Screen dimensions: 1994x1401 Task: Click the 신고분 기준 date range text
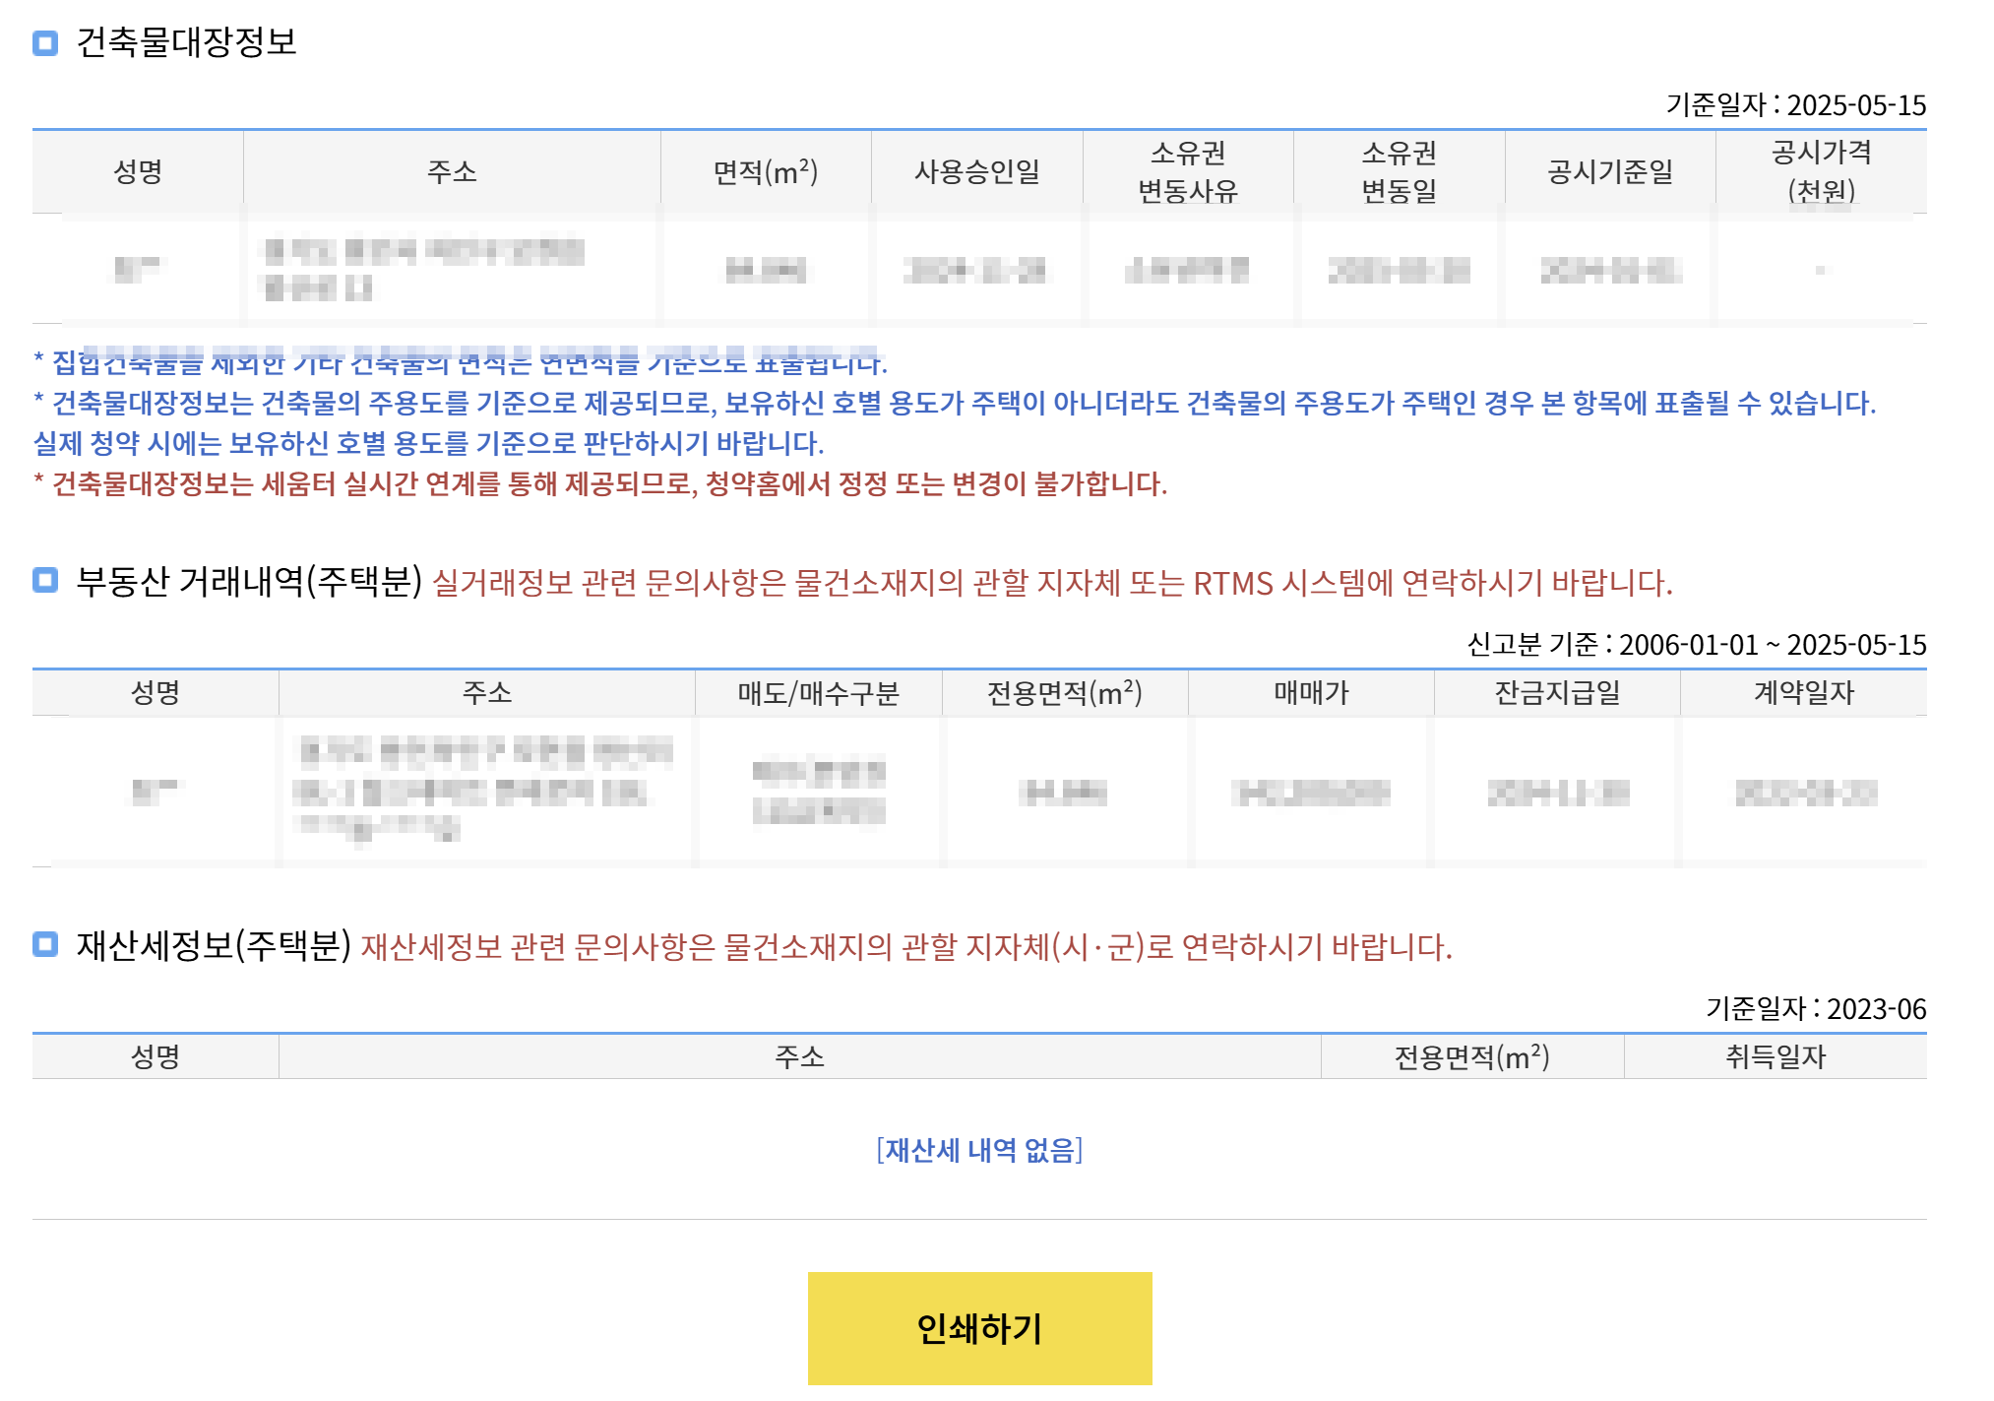coord(1696,645)
